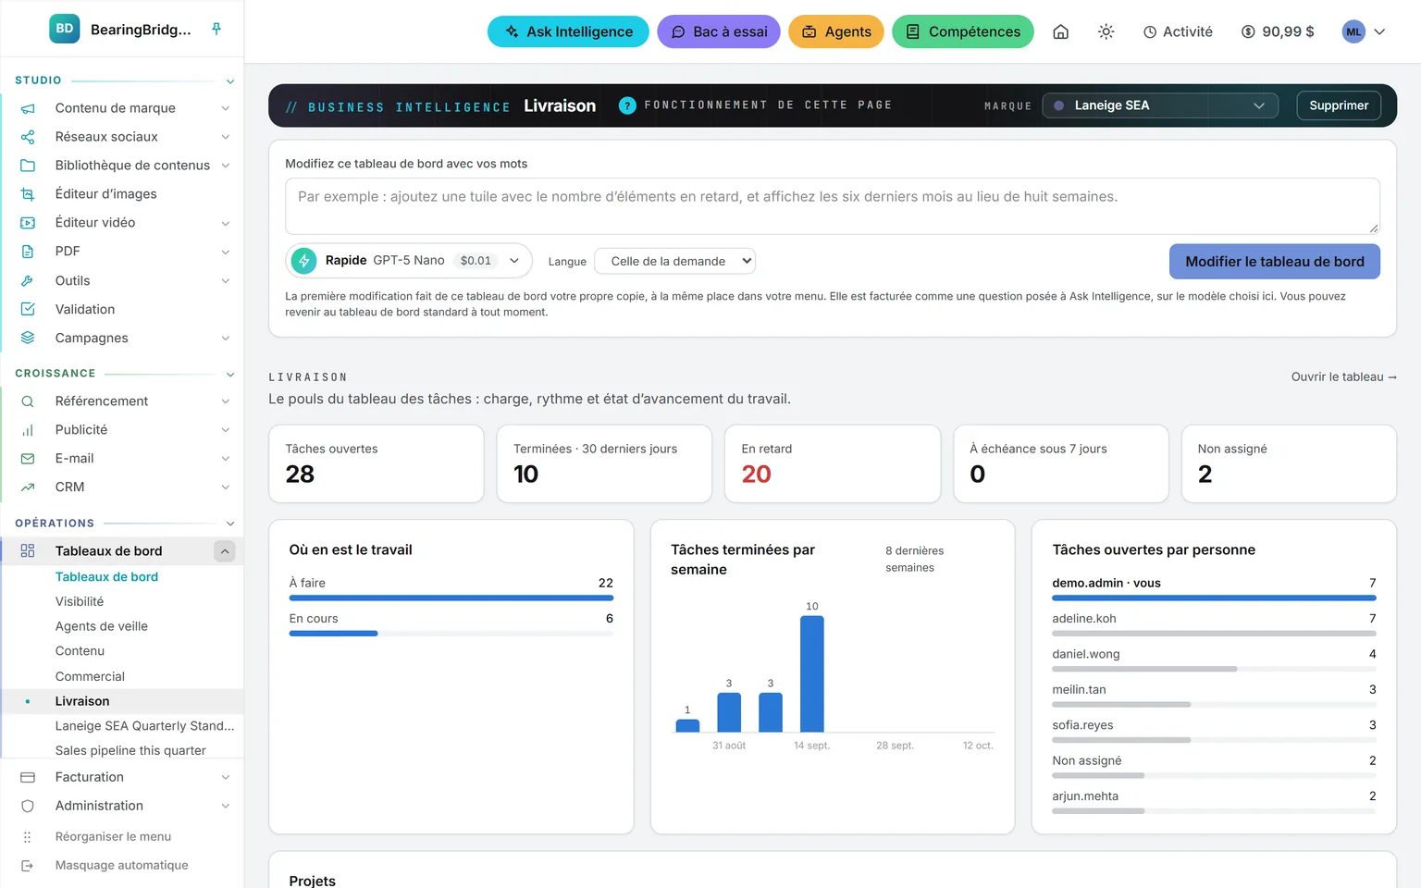This screenshot has width=1421, height=888.
Task: Click Modifier le tableau de bord
Action: tap(1275, 262)
